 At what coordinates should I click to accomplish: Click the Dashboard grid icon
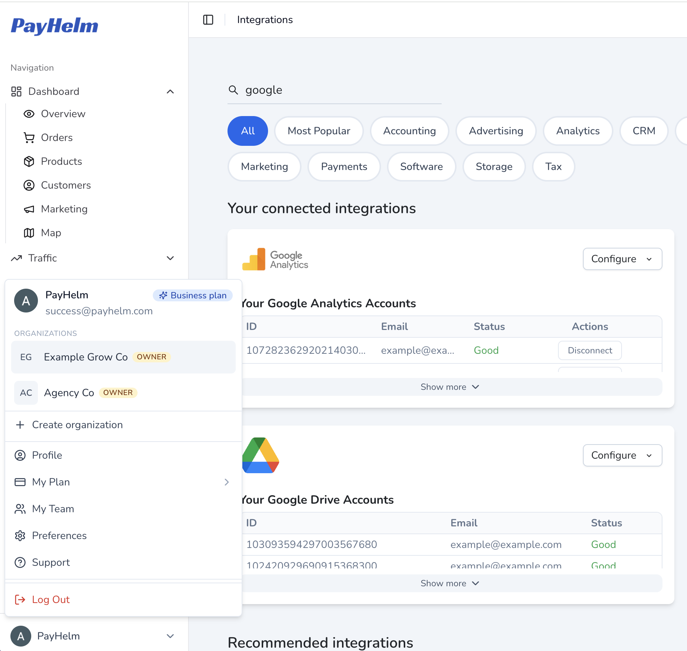coord(16,92)
